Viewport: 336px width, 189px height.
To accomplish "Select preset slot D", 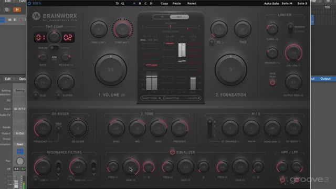I will point(151,4).
